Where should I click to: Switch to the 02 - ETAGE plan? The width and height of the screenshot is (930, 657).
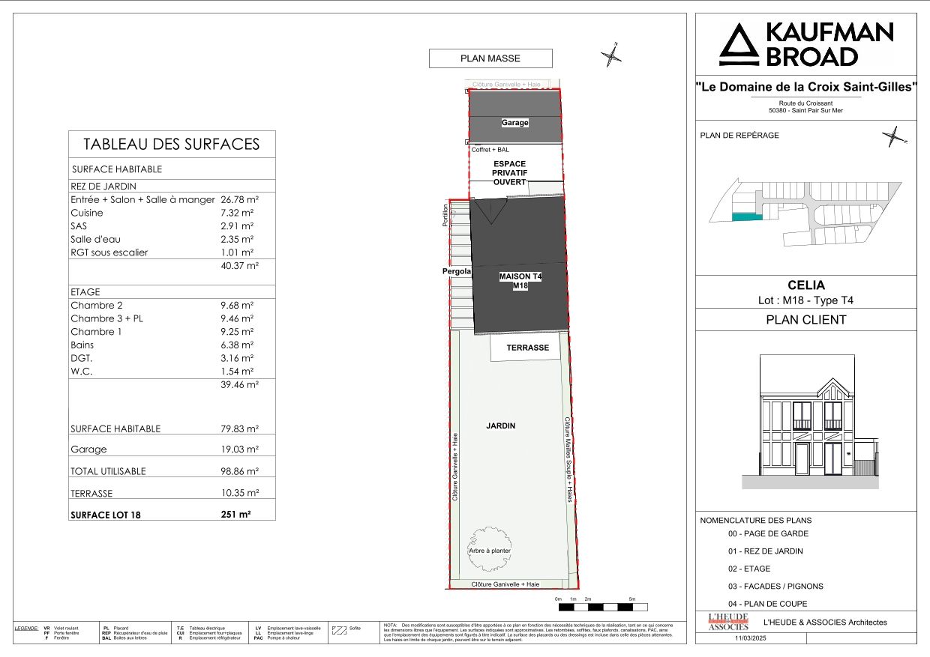748,569
